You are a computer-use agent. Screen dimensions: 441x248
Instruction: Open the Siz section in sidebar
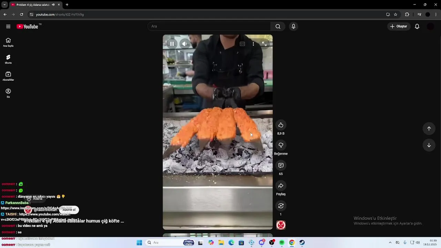coord(8,93)
